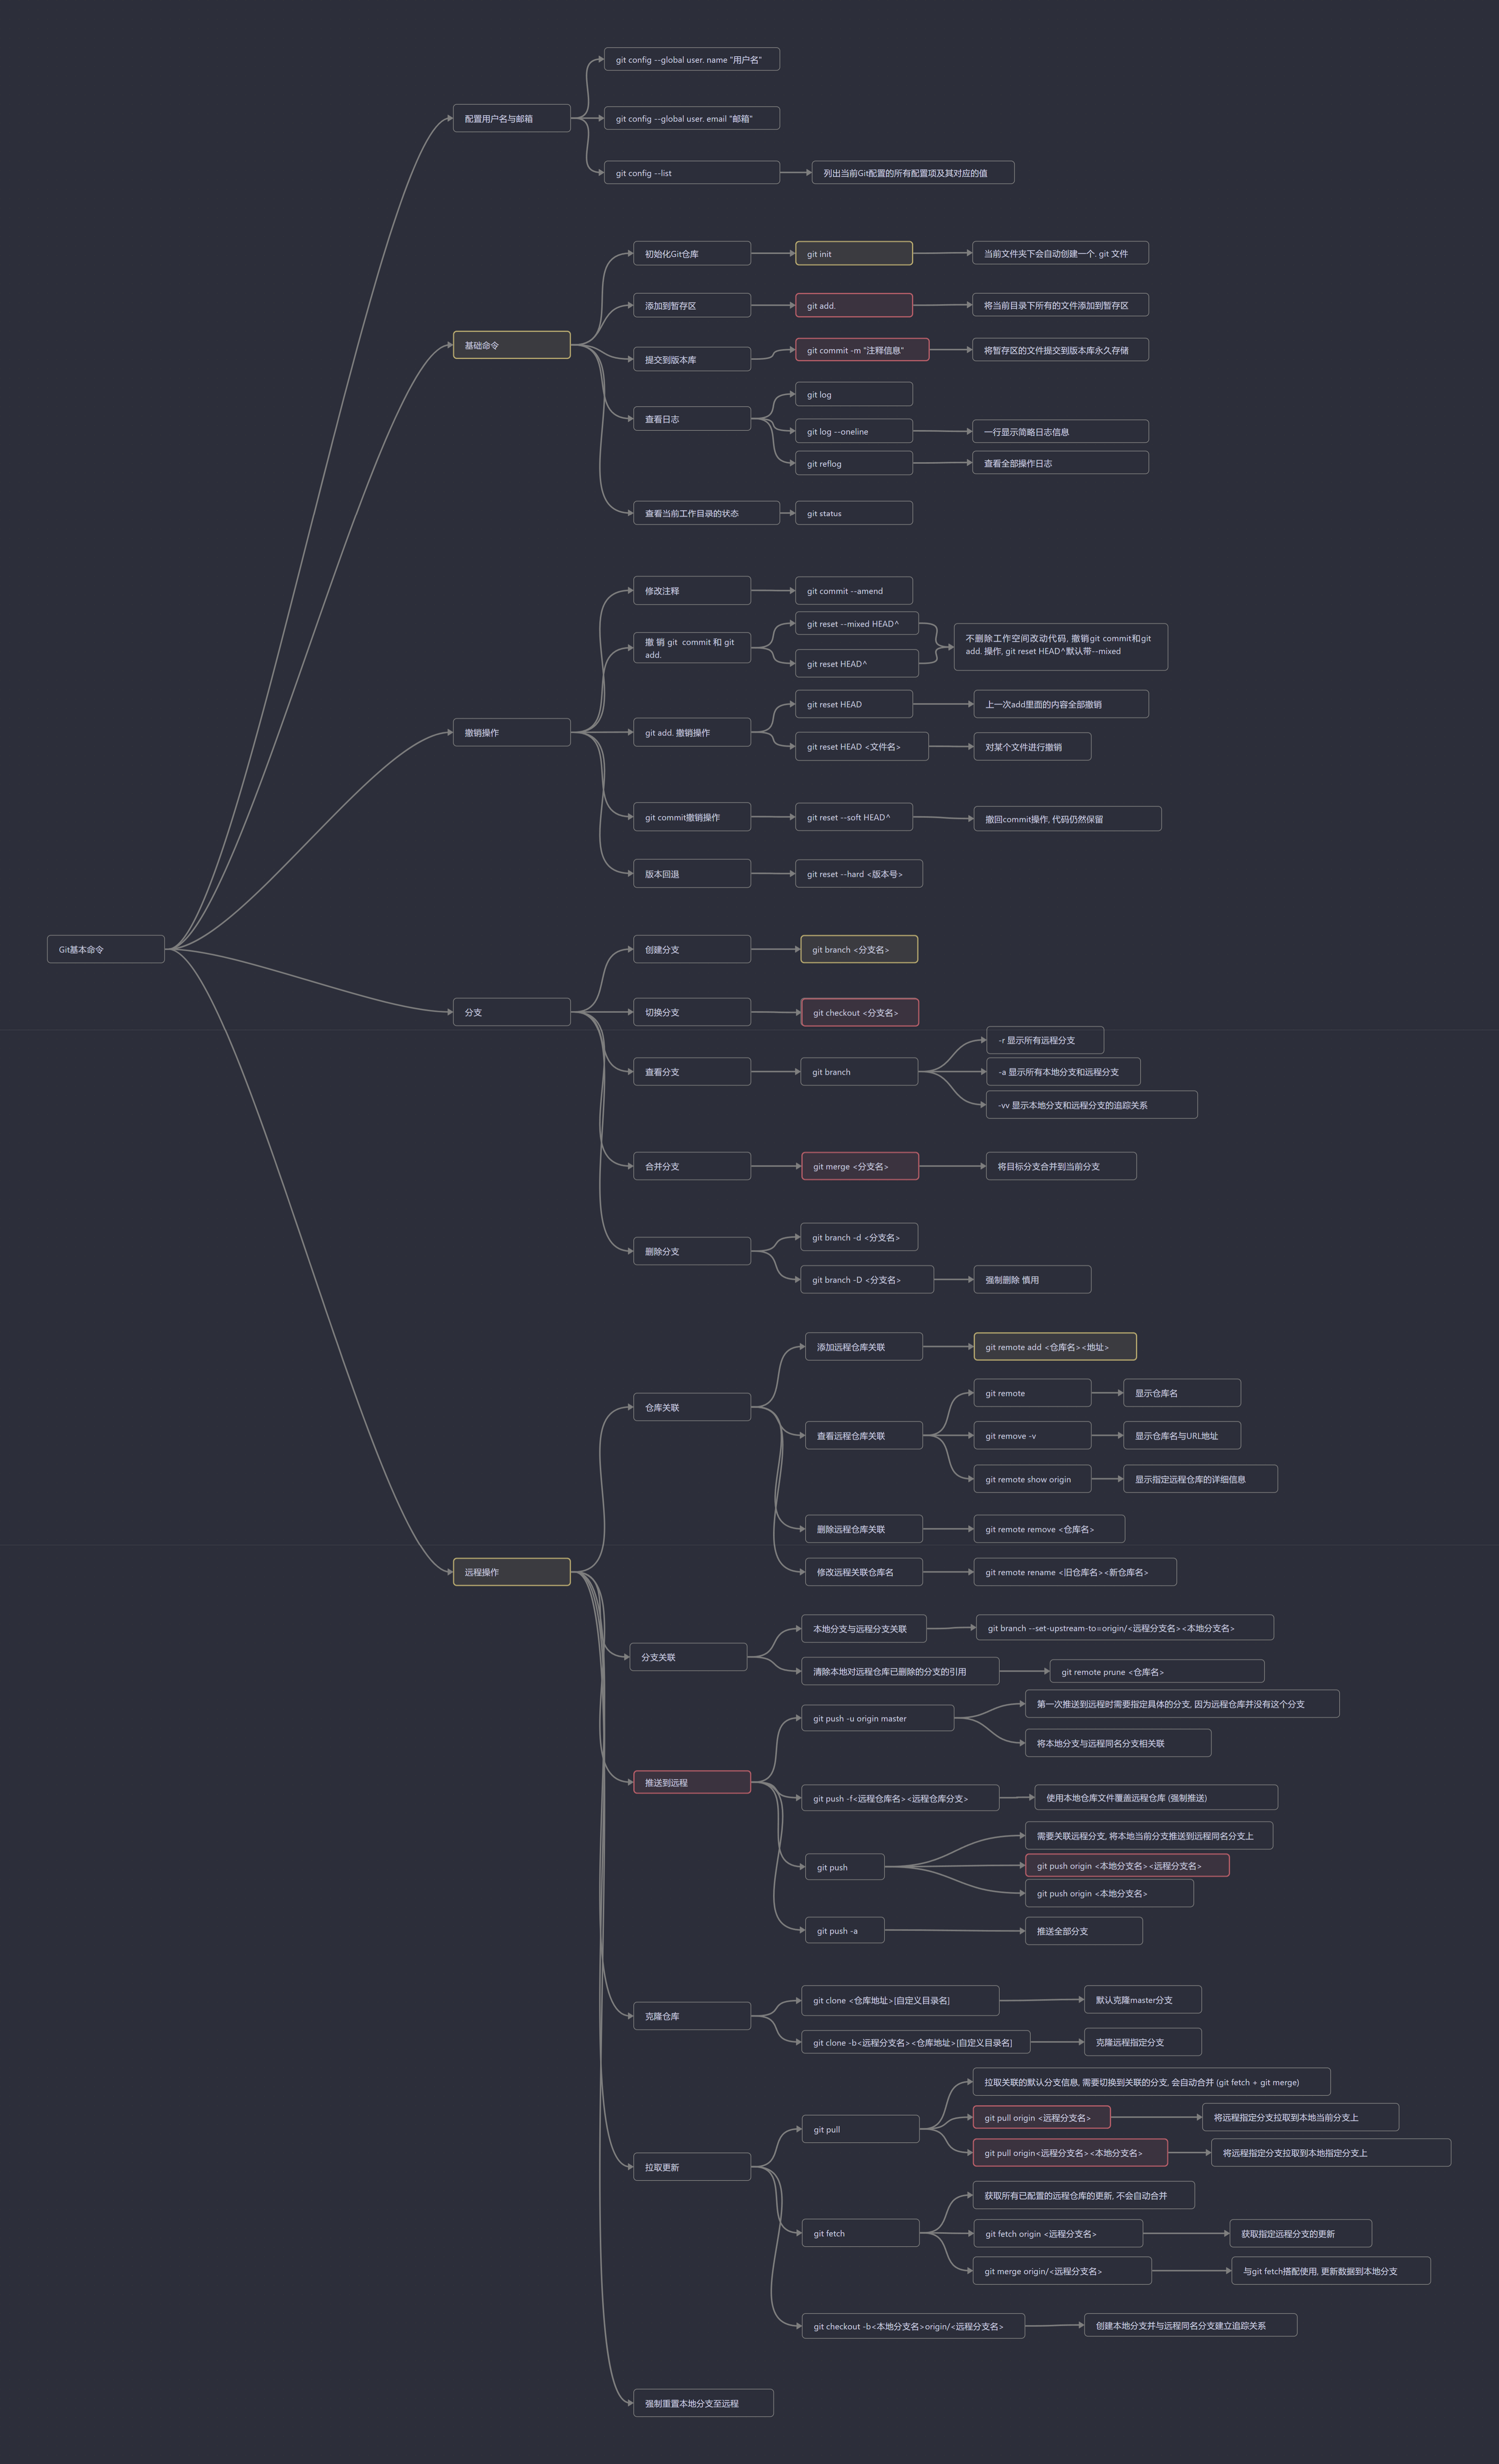The height and width of the screenshot is (2464, 1499).
Task: Select the 'git push -u origin master' node
Action: tap(878, 1718)
